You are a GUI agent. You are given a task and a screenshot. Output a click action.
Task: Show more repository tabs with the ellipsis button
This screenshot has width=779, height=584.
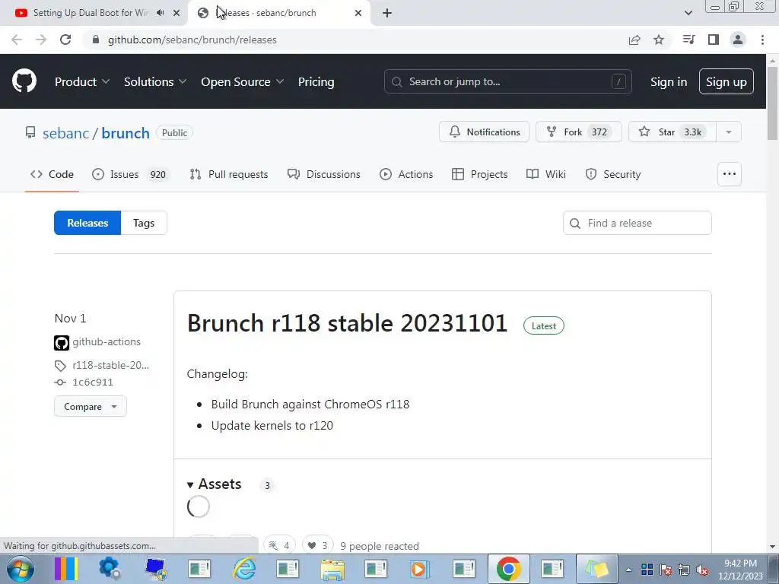[730, 174]
